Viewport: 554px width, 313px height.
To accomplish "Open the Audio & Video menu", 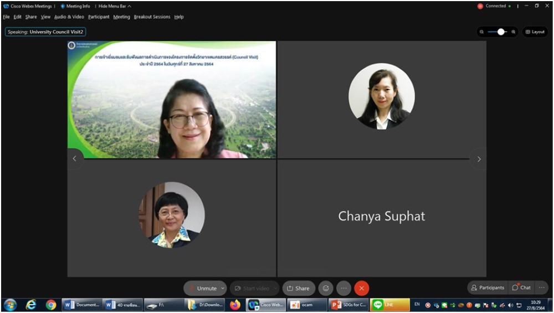I will 69,17.
